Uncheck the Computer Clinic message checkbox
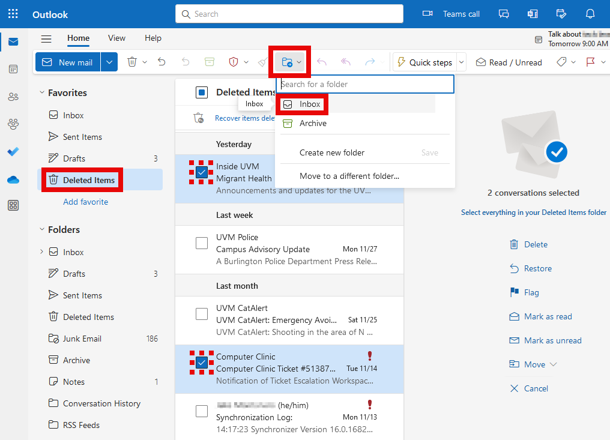The width and height of the screenshot is (610, 440). click(x=202, y=362)
